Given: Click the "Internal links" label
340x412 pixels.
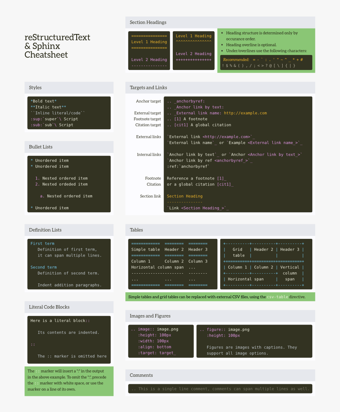Looking at the screenshot, I should pyautogui.click(x=149, y=155).
